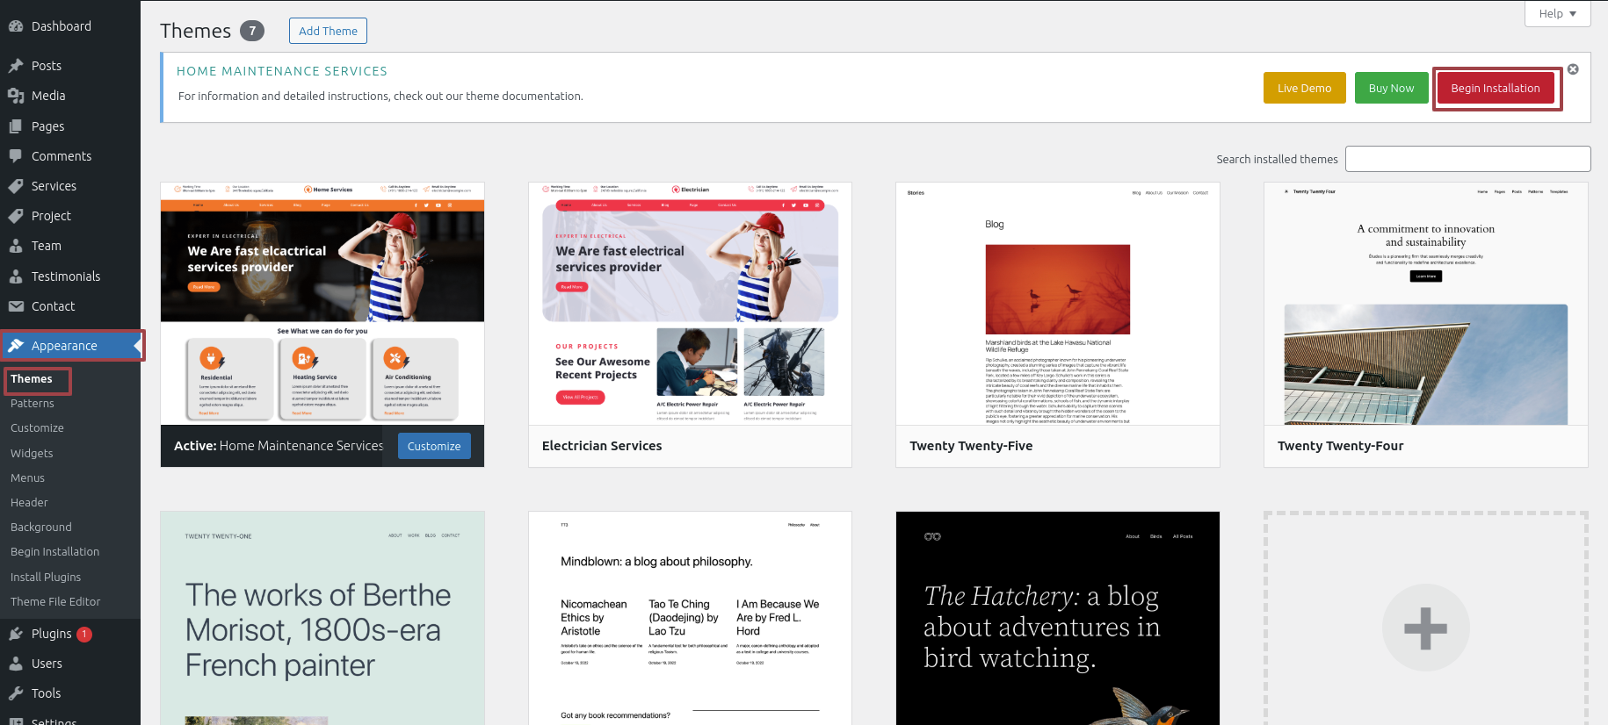Click the Plugins plug icon
Screen dimensions: 1608x725
[16, 634]
